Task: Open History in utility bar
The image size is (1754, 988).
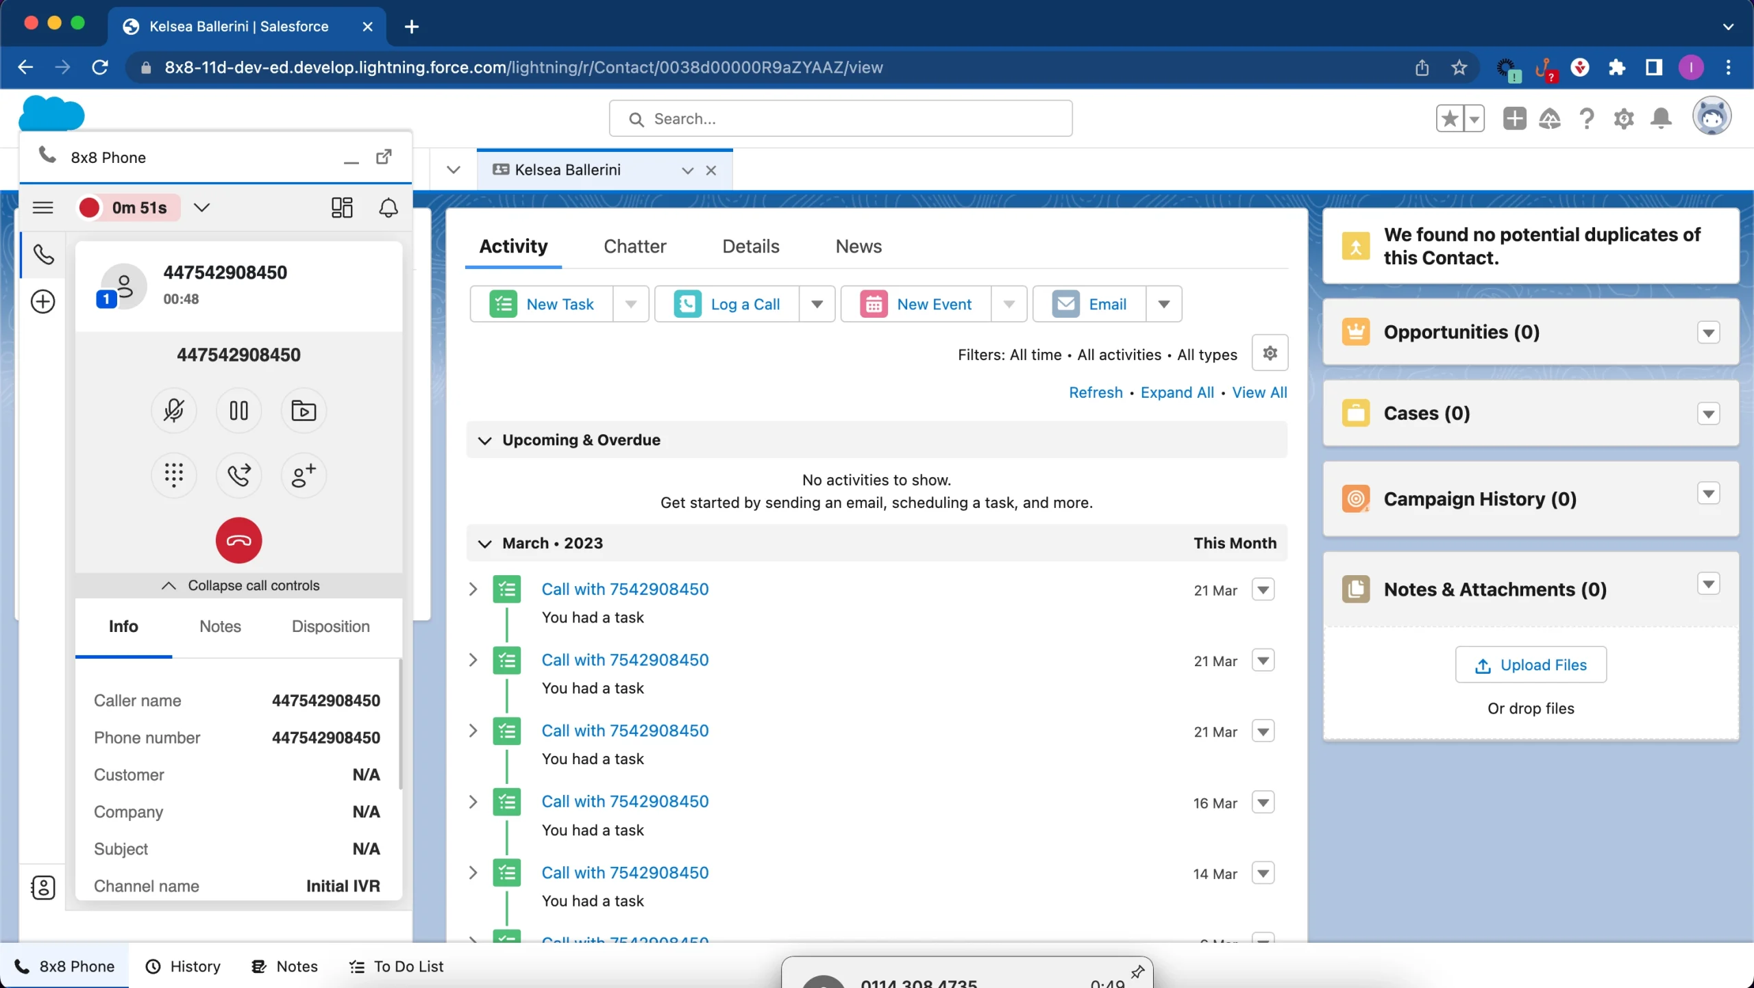Action: click(x=183, y=966)
